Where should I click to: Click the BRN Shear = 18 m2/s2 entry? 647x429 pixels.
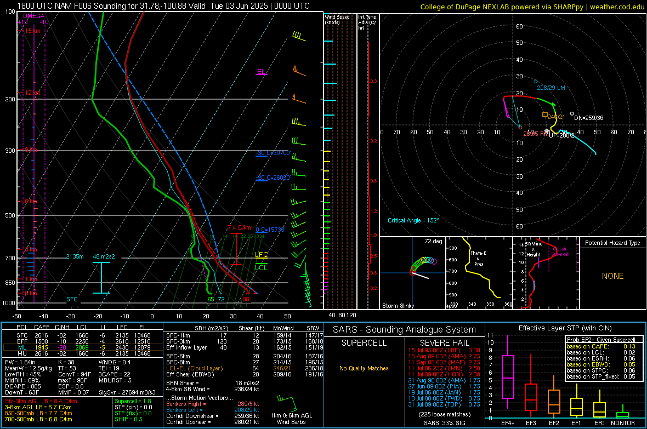213,383
